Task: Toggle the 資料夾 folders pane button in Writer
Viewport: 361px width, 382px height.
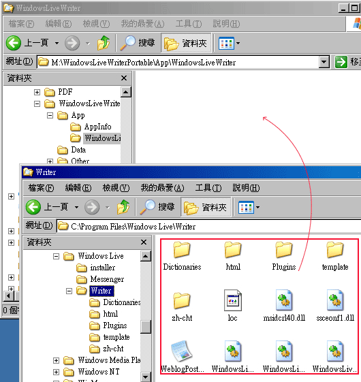Action: click(206, 207)
